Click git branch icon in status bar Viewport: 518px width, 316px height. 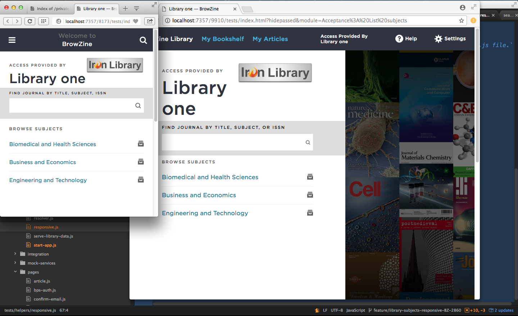pyautogui.click(x=370, y=310)
